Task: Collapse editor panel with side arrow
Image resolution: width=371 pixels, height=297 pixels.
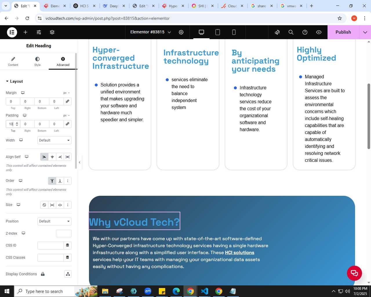Action: click(x=79, y=162)
